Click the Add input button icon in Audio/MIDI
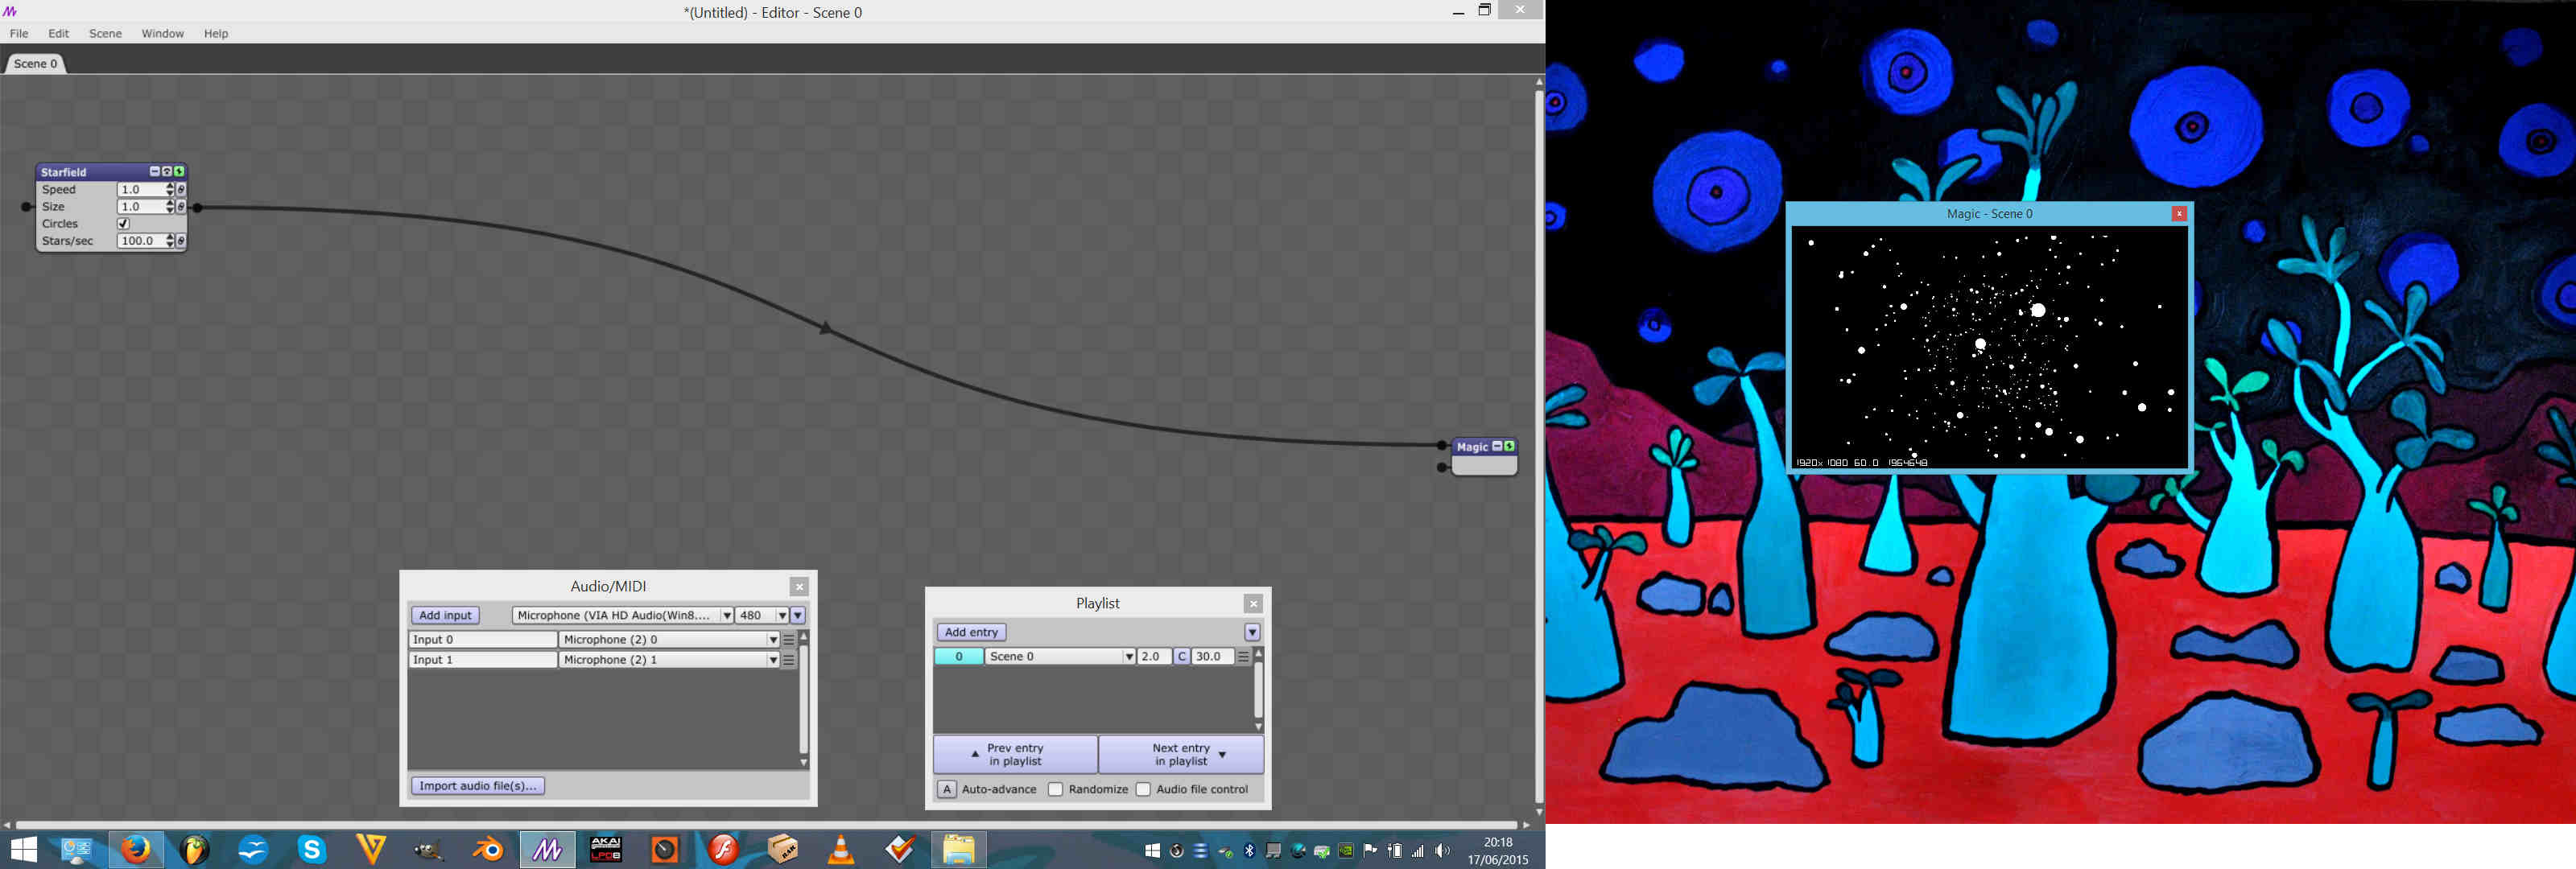 click(447, 616)
